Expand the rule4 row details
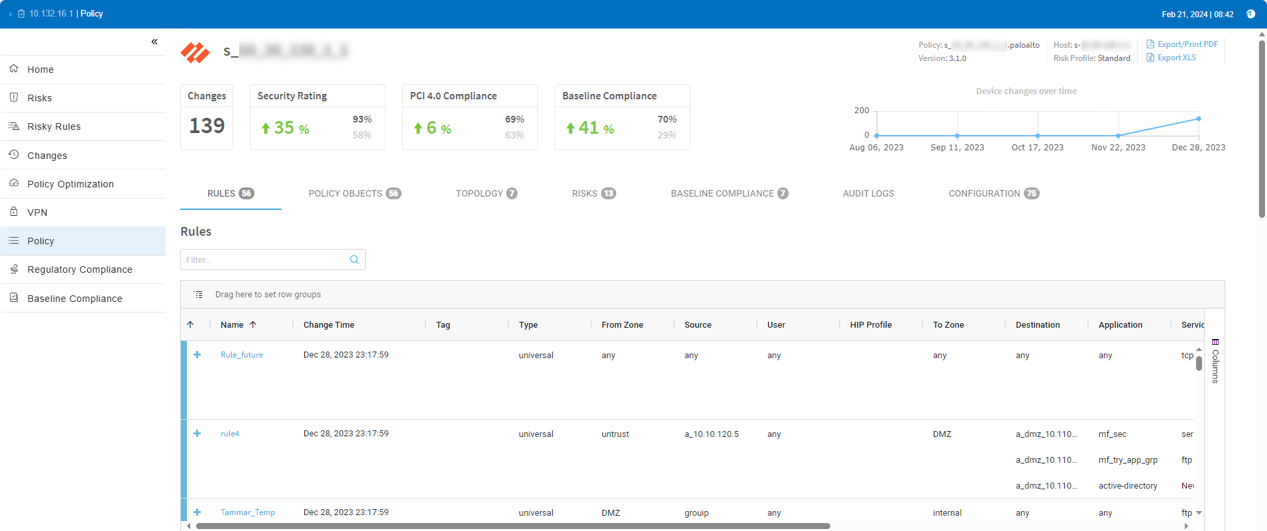The height and width of the screenshot is (531, 1267). [x=197, y=434]
